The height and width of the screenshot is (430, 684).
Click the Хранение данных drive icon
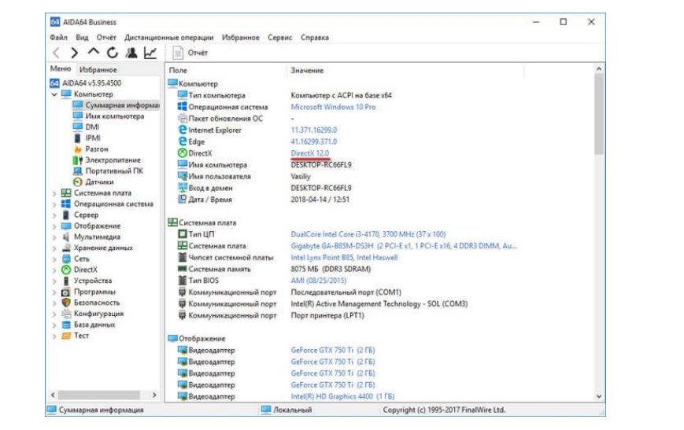tap(66, 248)
